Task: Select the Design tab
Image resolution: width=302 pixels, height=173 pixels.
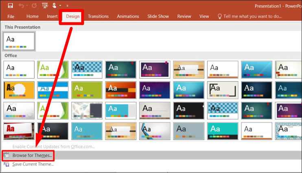Action: point(72,16)
